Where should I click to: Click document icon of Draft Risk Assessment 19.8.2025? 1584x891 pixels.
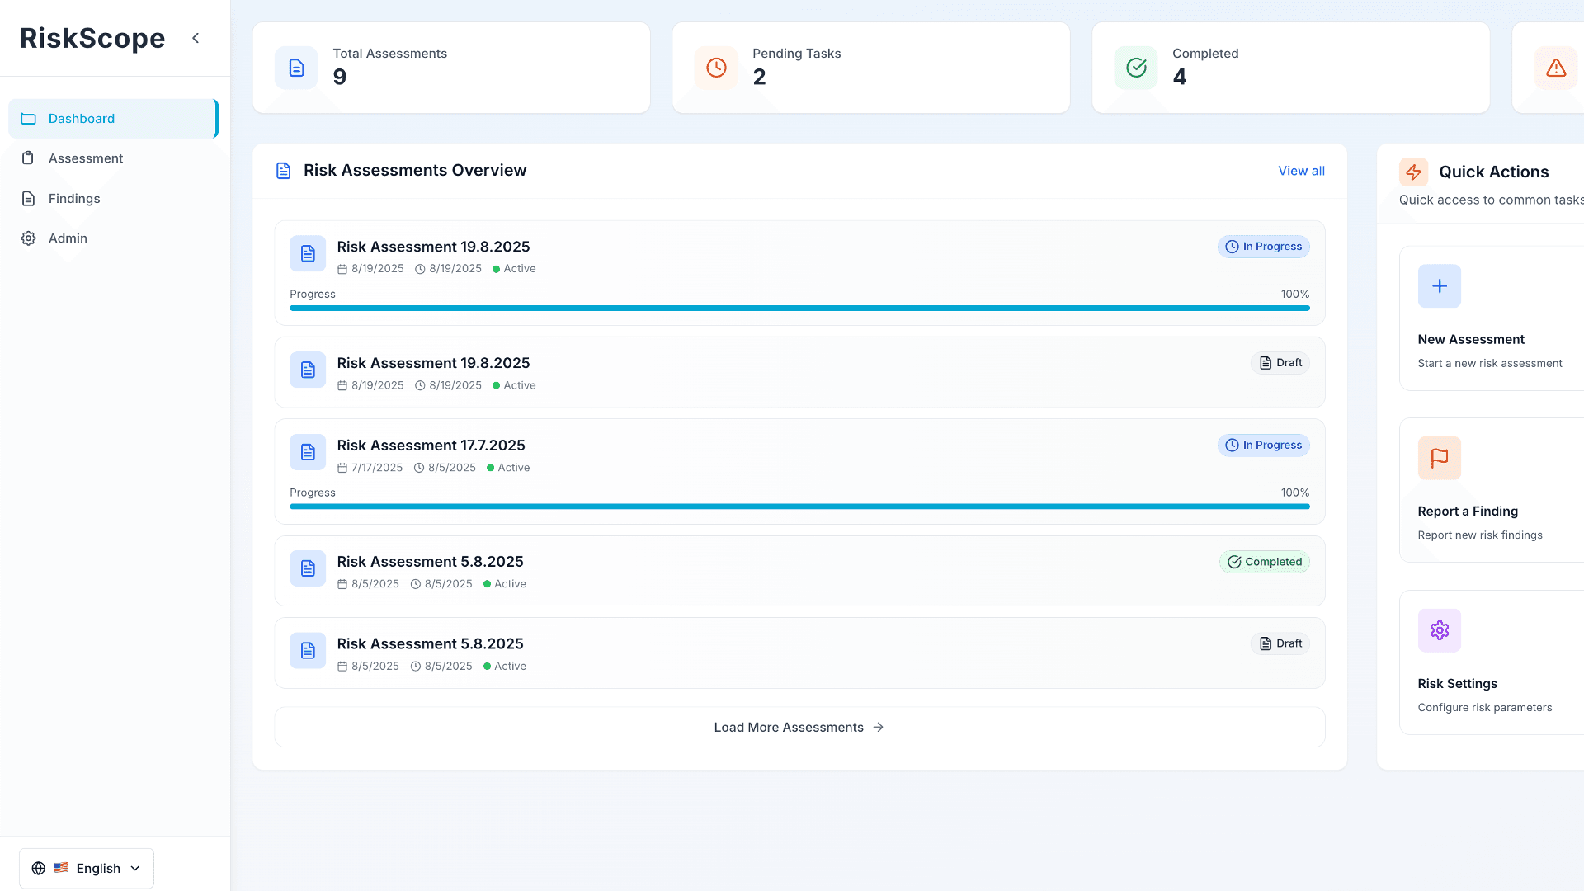(308, 370)
